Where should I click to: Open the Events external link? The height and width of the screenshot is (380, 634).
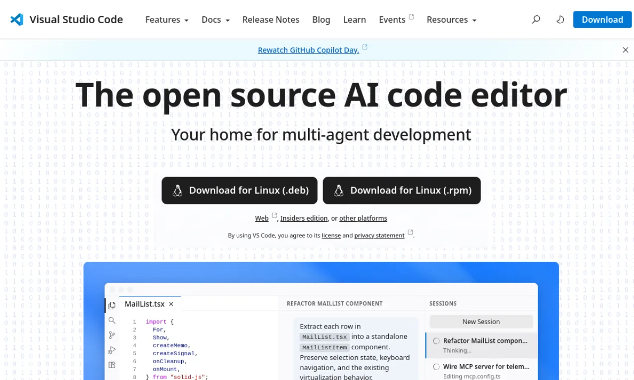tap(396, 20)
